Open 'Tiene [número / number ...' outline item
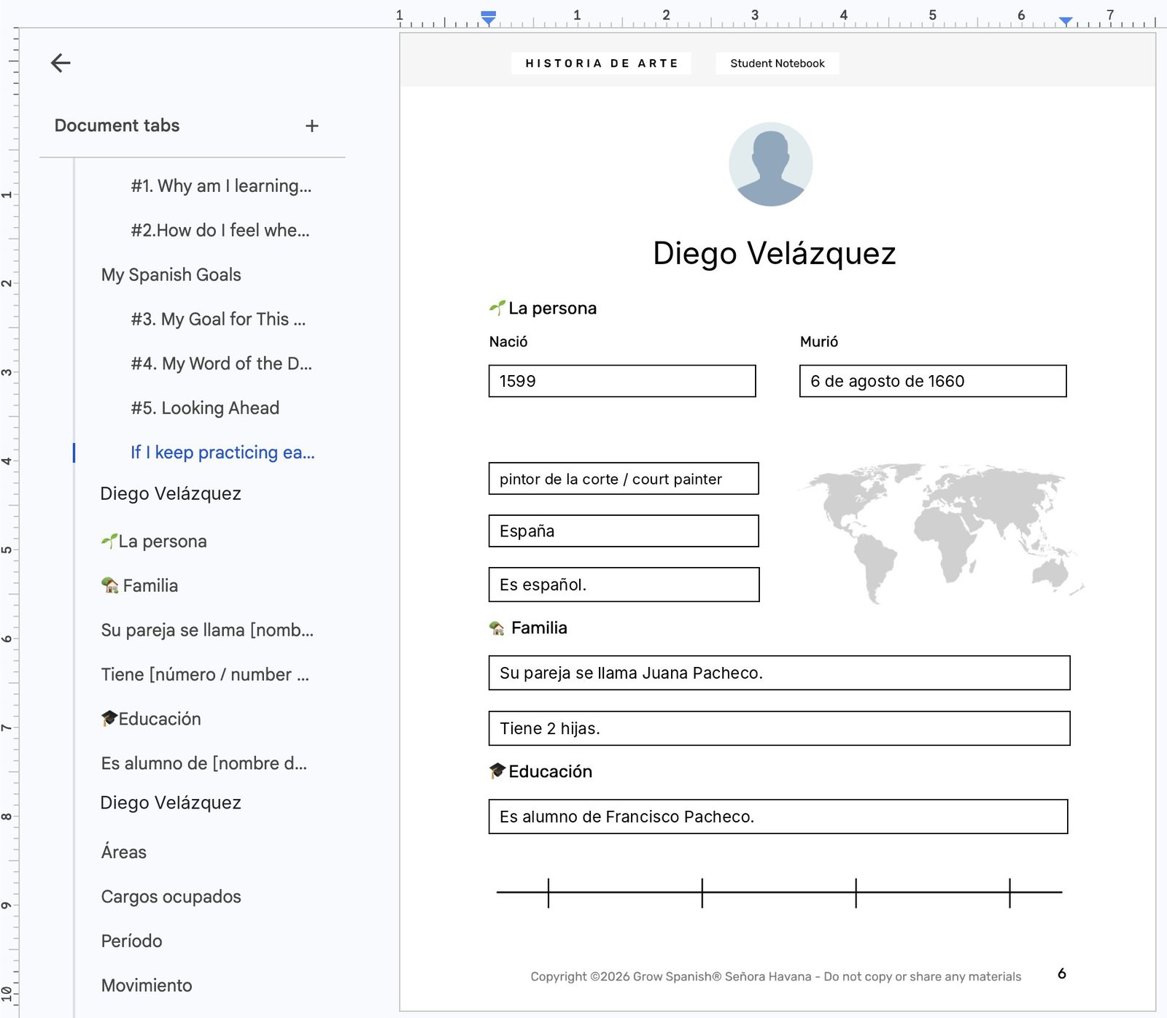 (205, 675)
